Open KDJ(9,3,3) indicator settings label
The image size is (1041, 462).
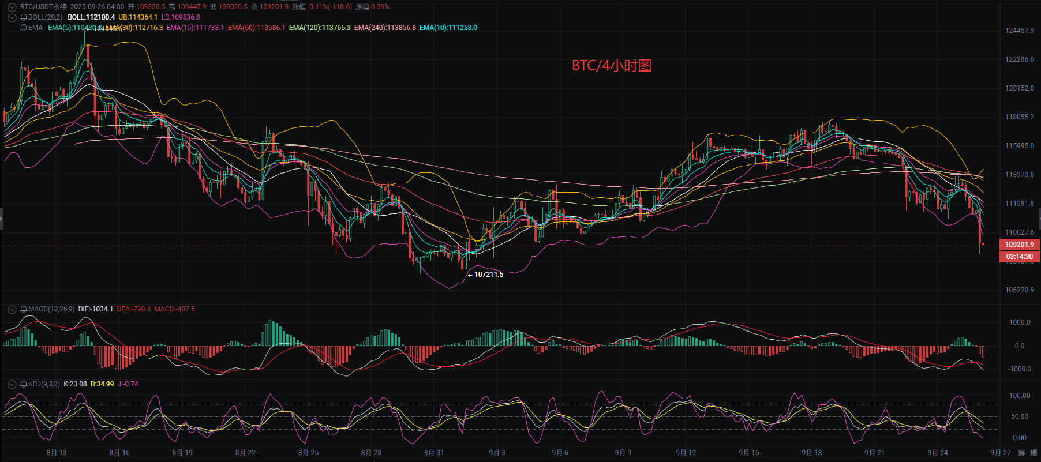click(44, 384)
